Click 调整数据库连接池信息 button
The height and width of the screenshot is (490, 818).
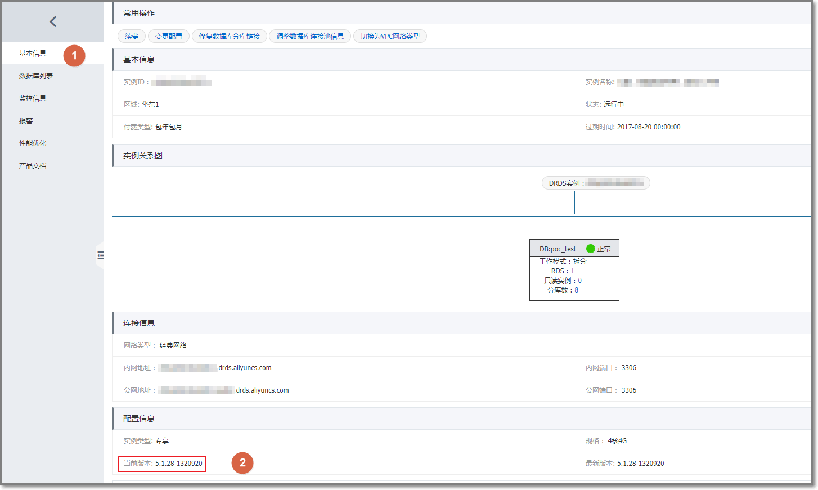(x=310, y=37)
